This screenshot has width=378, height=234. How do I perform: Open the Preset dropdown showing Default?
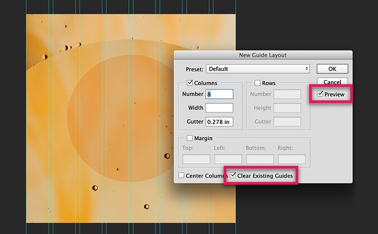pyautogui.click(x=258, y=69)
